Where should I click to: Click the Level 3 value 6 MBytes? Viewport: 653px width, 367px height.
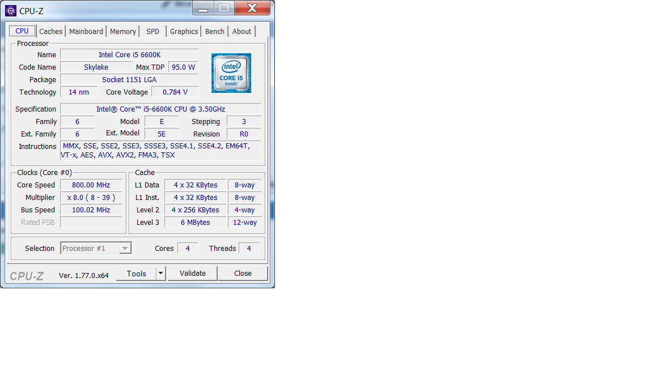point(196,222)
